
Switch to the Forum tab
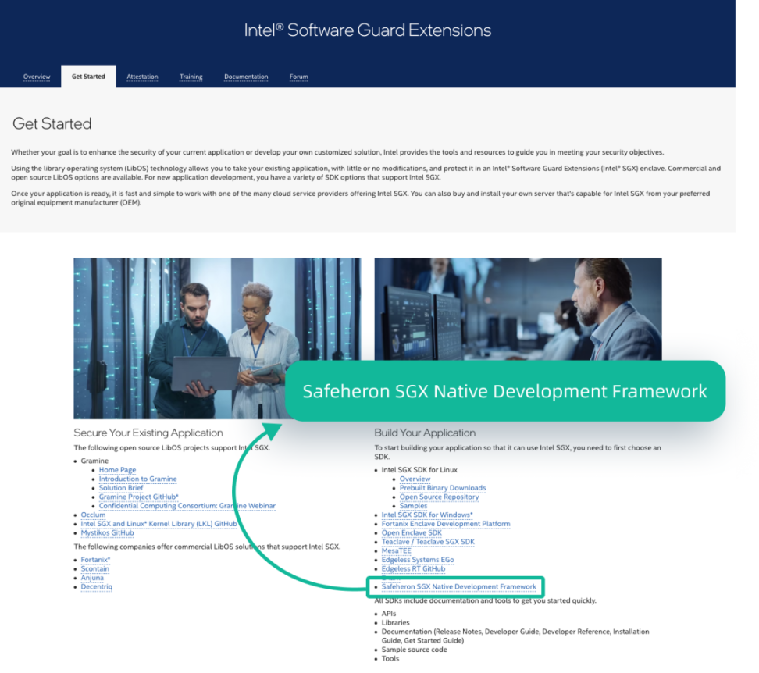(298, 77)
